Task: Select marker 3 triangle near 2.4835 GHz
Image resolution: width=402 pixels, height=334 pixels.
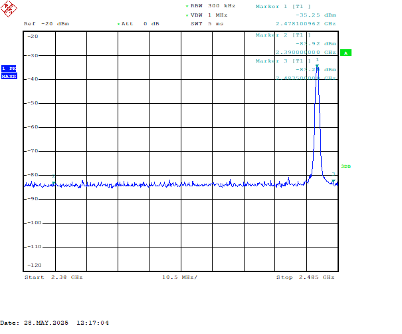Action: 334,181
